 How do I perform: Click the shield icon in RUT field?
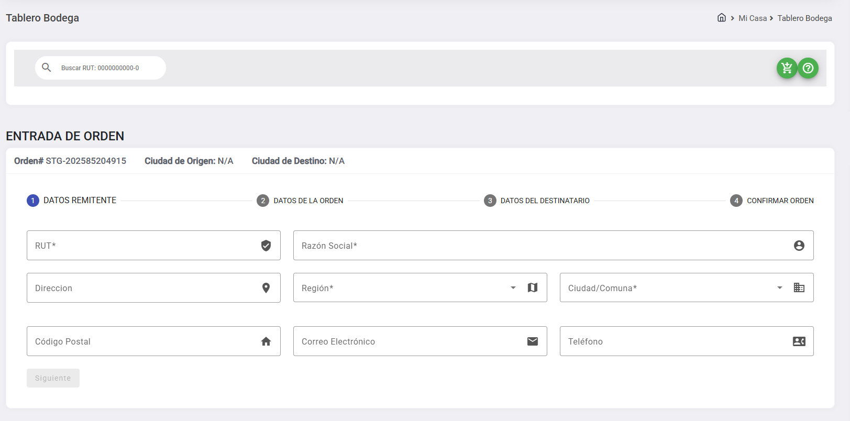click(x=266, y=246)
